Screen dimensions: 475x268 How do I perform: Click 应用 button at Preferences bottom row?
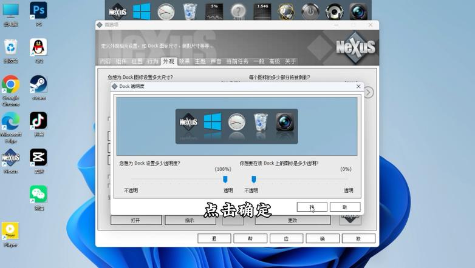coord(286,238)
